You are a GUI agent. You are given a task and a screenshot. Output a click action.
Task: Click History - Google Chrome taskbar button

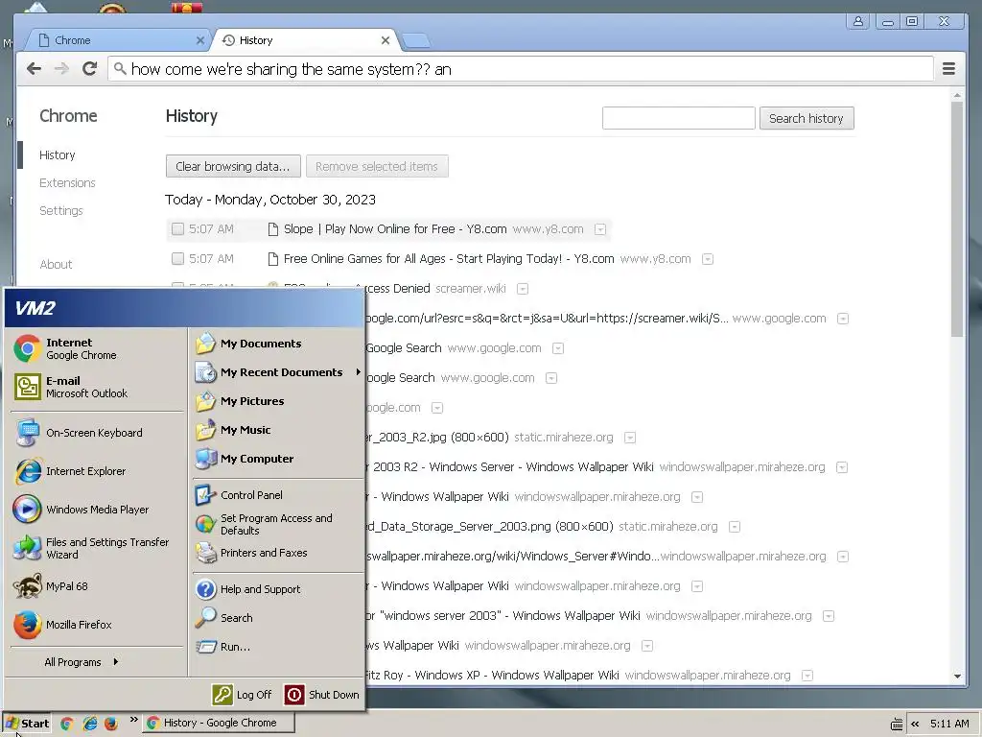(218, 723)
